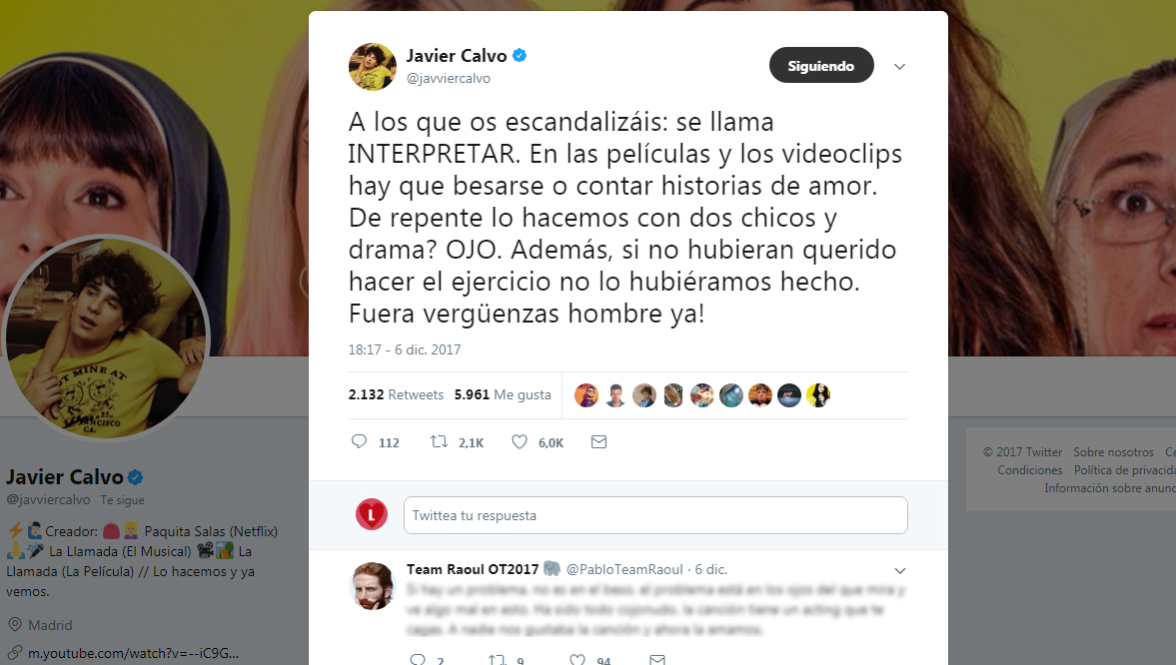Open the 5.961 Me gusta list
The width and height of the screenshot is (1176, 665).
click(503, 394)
